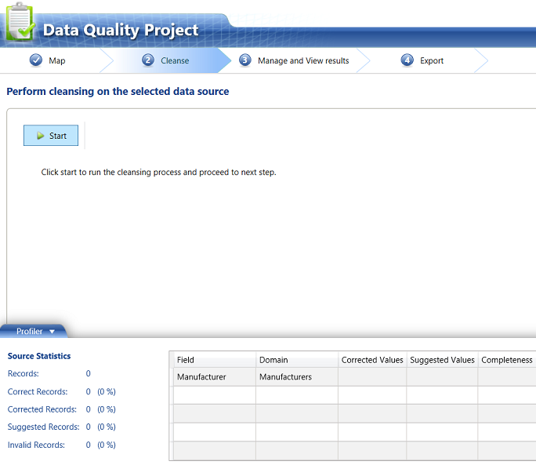Click the green play arrow on Start
This screenshot has height=465, width=536.
tap(41, 136)
